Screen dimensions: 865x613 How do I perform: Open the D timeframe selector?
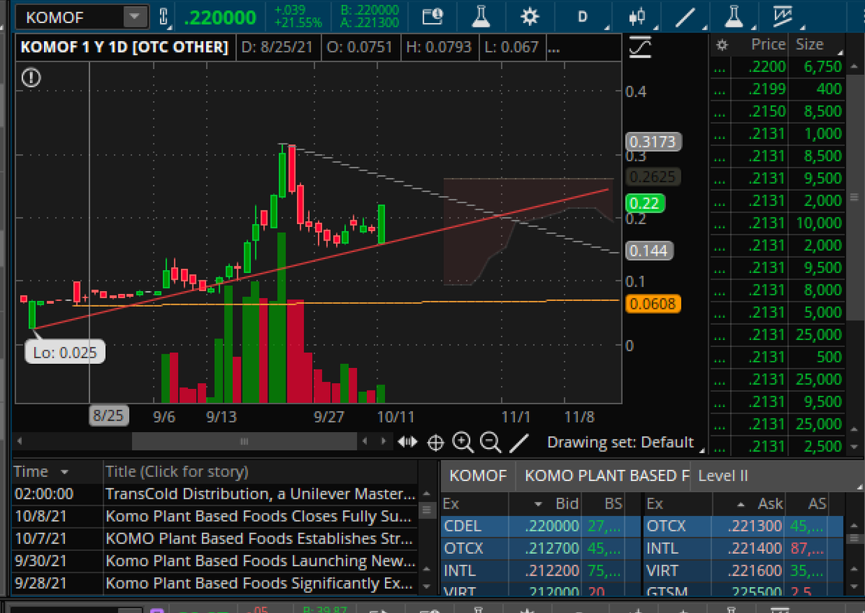(x=582, y=16)
